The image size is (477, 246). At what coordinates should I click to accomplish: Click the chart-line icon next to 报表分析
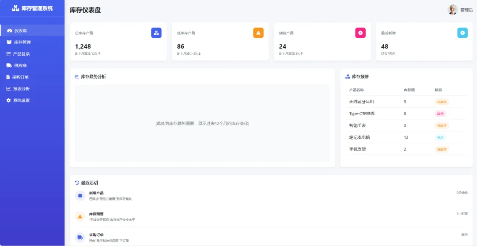pyautogui.click(x=8, y=89)
